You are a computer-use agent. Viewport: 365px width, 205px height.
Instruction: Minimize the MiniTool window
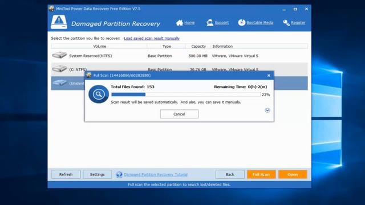[x=284, y=9]
